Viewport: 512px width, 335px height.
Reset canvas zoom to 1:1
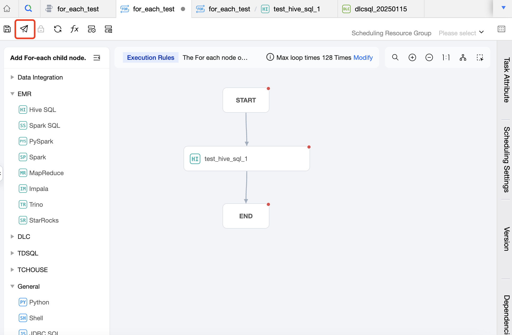tap(446, 57)
